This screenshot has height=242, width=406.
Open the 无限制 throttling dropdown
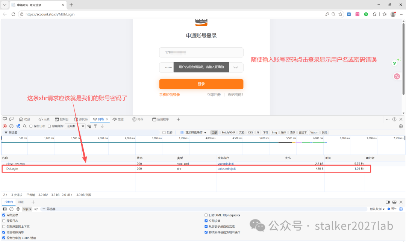[x=75, y=126]
